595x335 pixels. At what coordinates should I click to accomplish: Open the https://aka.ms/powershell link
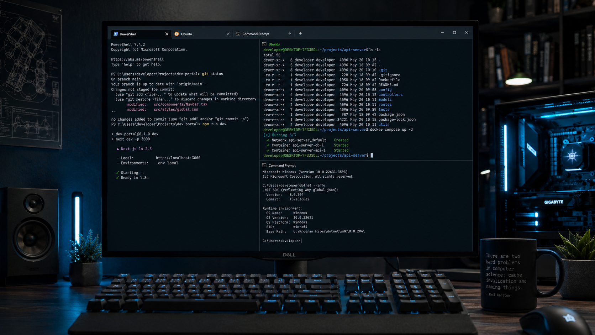tap(137, 59)
